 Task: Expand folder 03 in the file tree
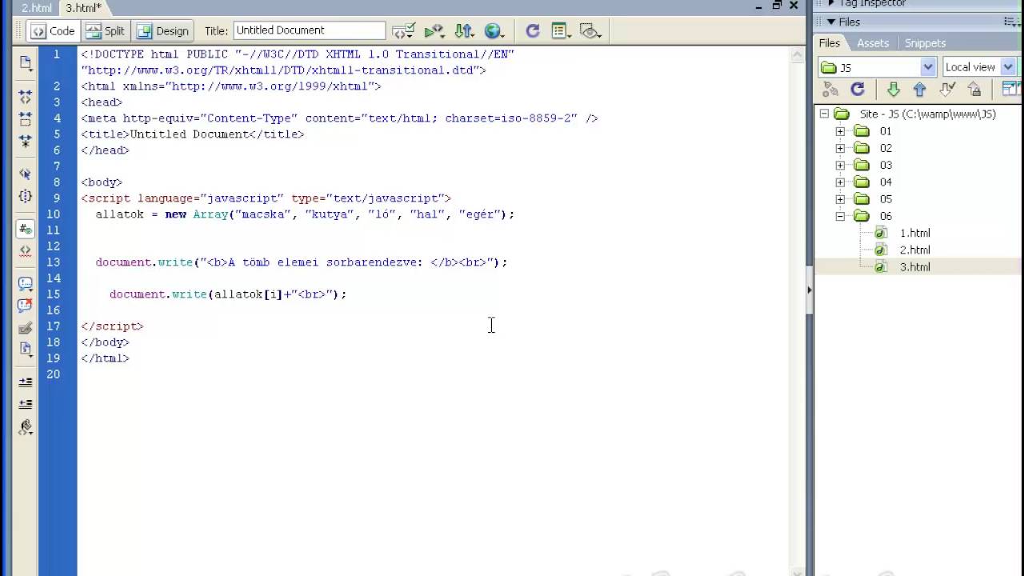[840, 165]
